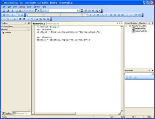Open the Edit menu

point(9,7)
